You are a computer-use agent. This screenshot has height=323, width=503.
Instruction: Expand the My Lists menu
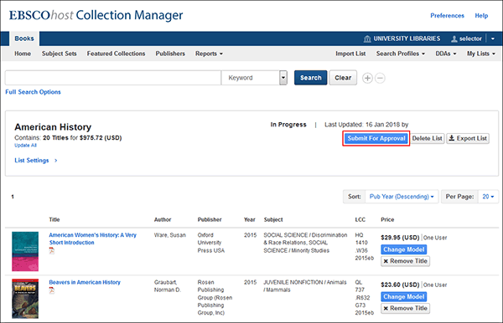[x=481, y=54]
